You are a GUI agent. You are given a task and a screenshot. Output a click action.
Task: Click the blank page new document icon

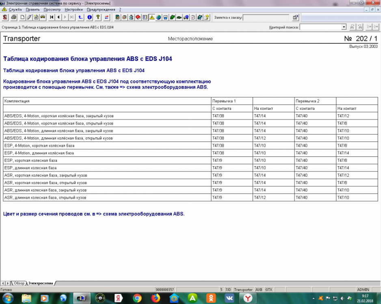(x=22, y=17)
